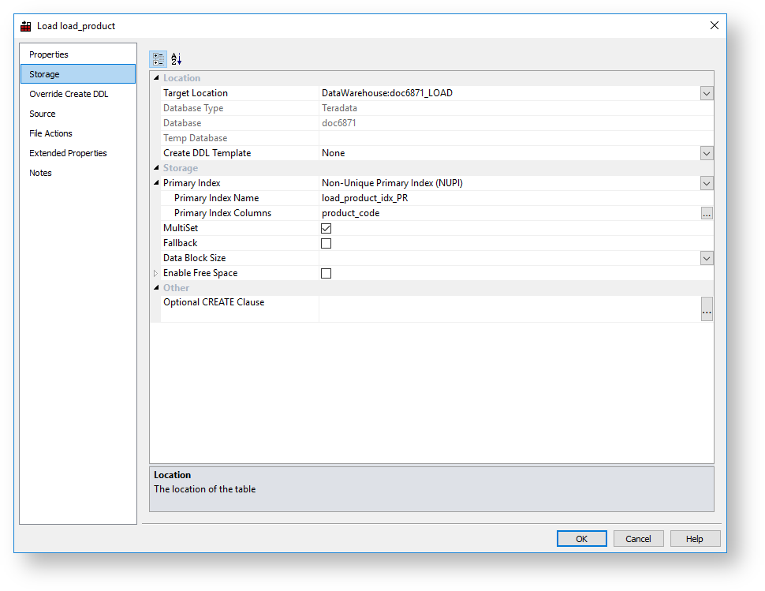Enable the Fallback checkbox
Screen dimensions: 765x591
(x=326, y=244)
